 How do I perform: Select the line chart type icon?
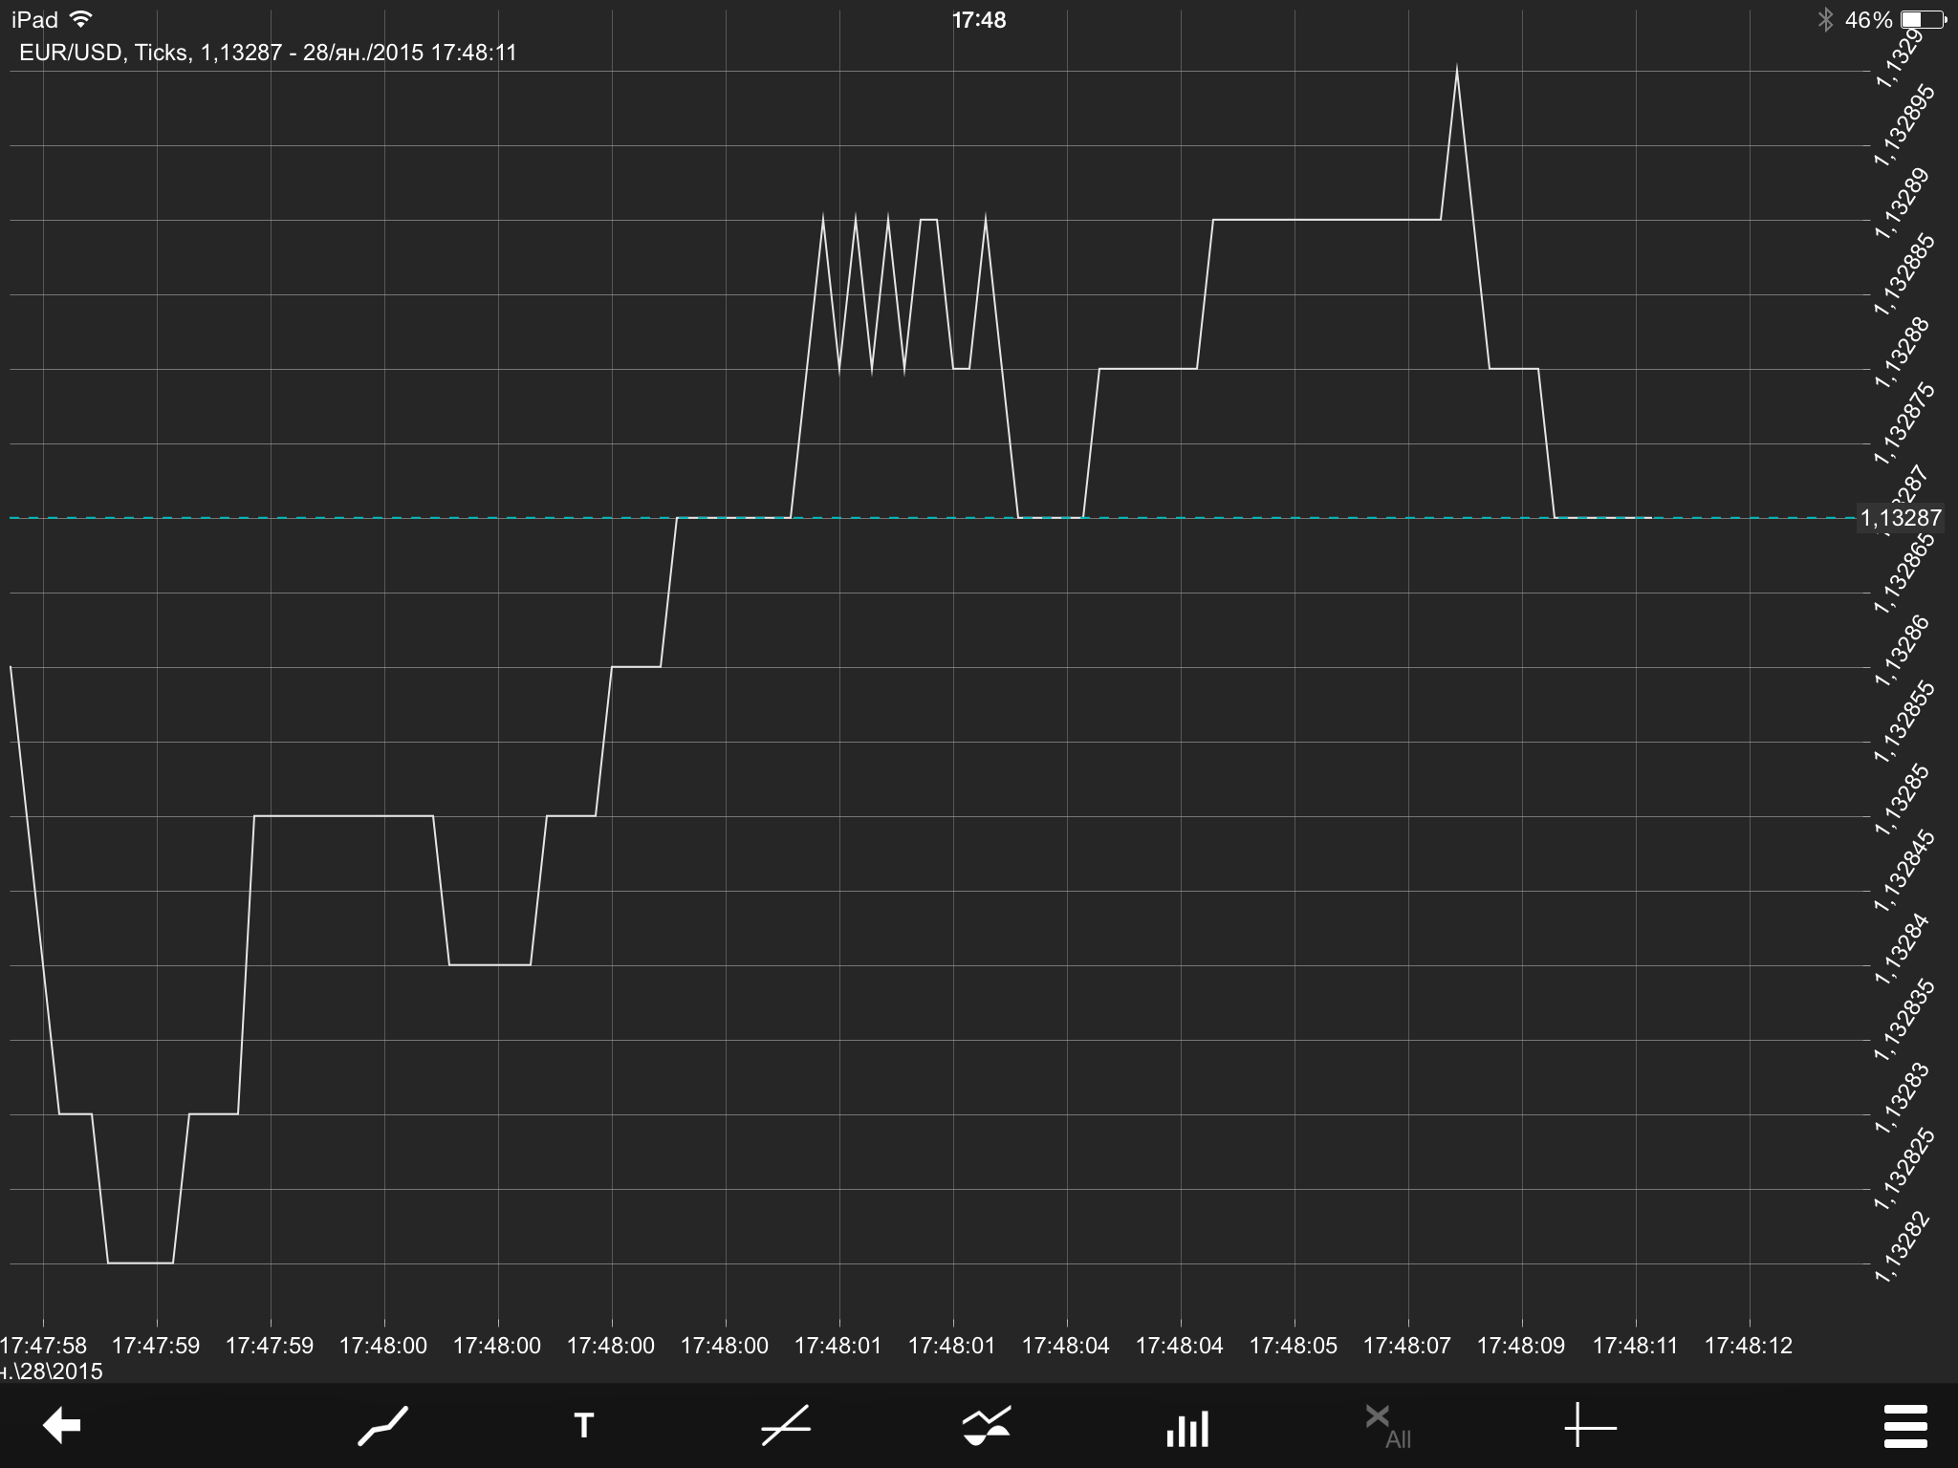(x=383, y=1427)
